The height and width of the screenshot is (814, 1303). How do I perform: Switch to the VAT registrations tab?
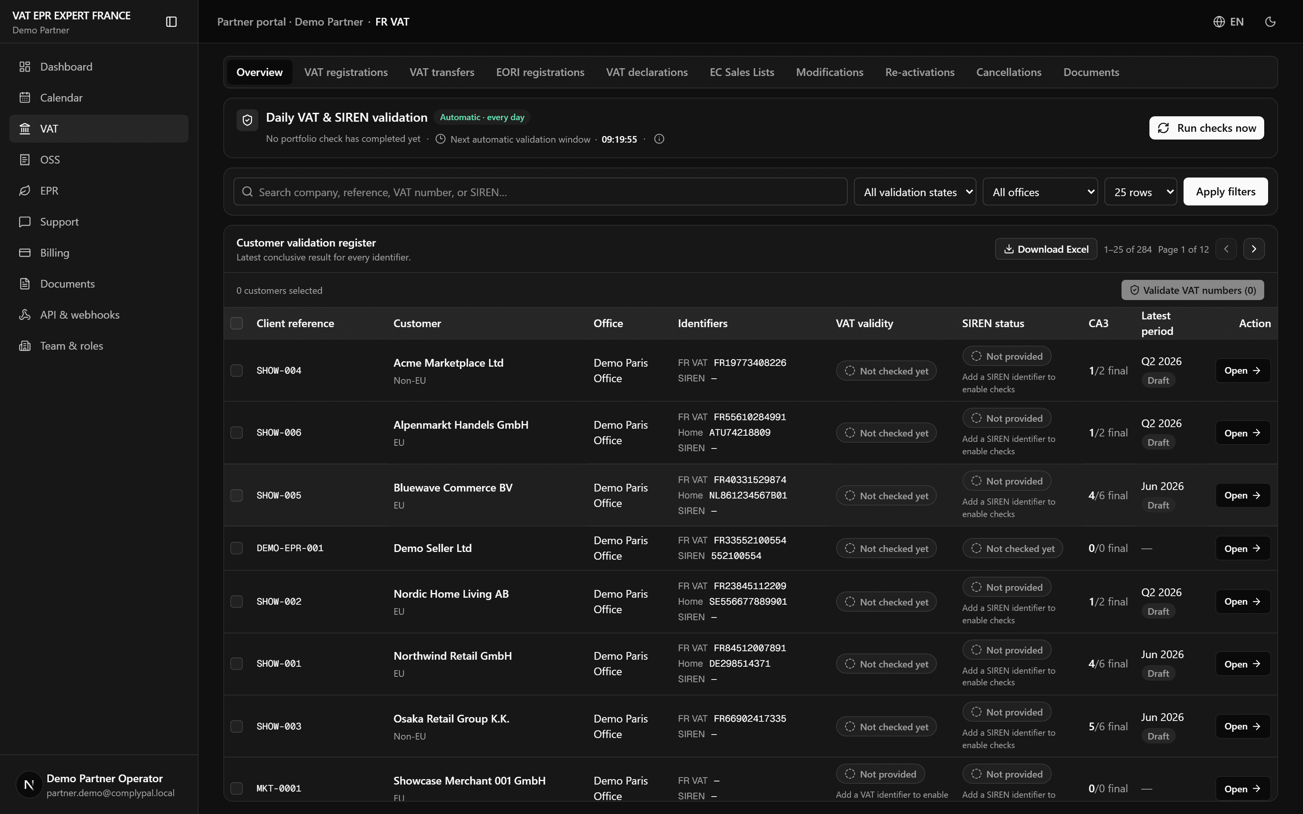click(346, 72)
